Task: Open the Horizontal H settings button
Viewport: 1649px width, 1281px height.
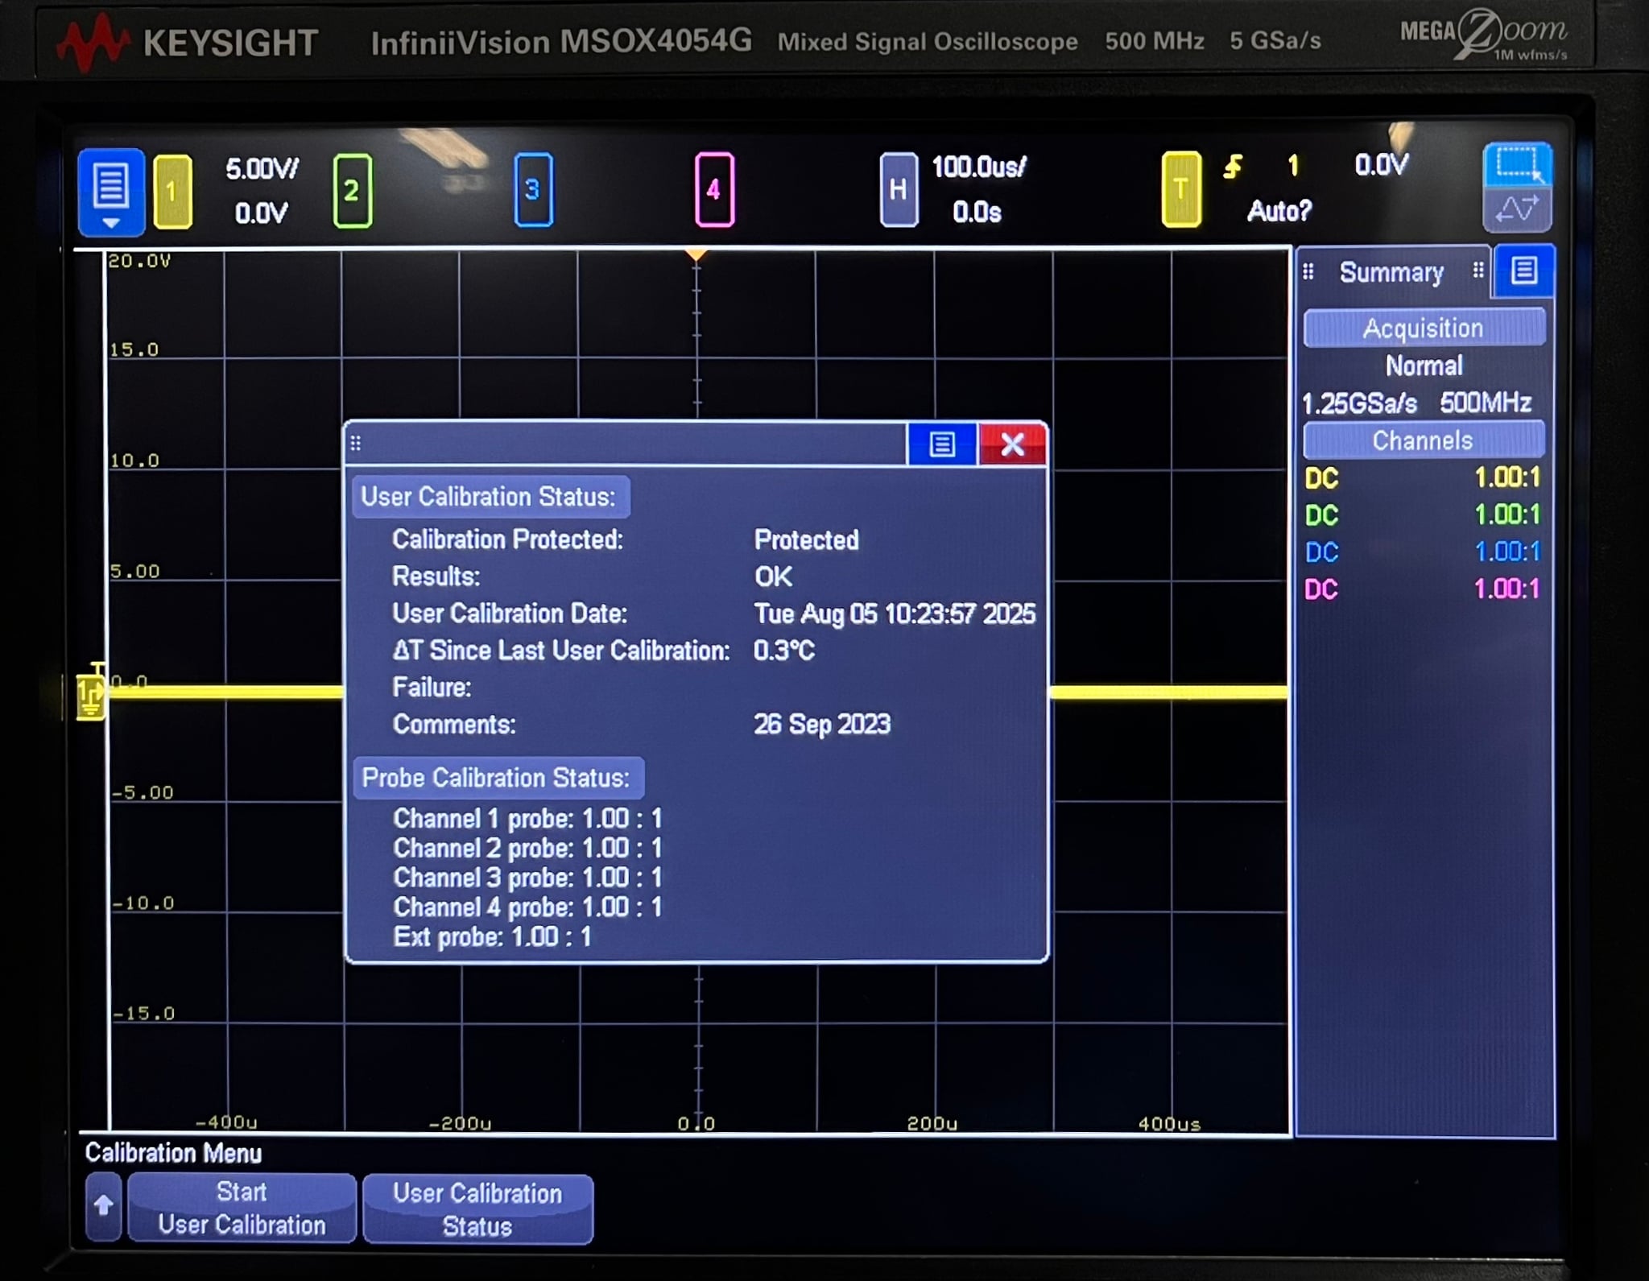Action: click(x=899, y=190)
